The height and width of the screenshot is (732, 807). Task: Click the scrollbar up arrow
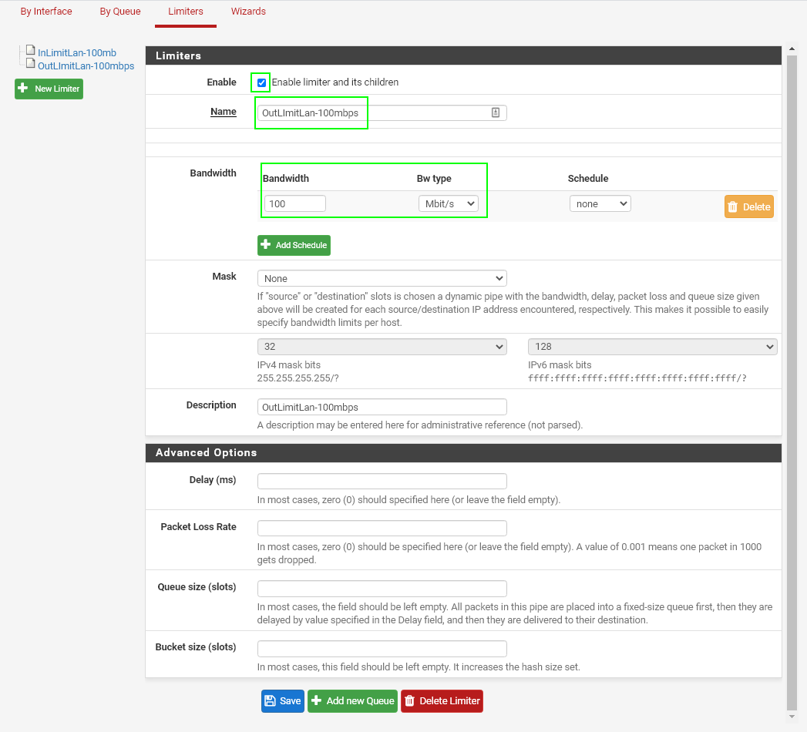point(792,49)
